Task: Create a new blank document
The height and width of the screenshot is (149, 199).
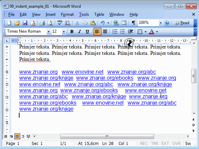Action: coord(9,23)
